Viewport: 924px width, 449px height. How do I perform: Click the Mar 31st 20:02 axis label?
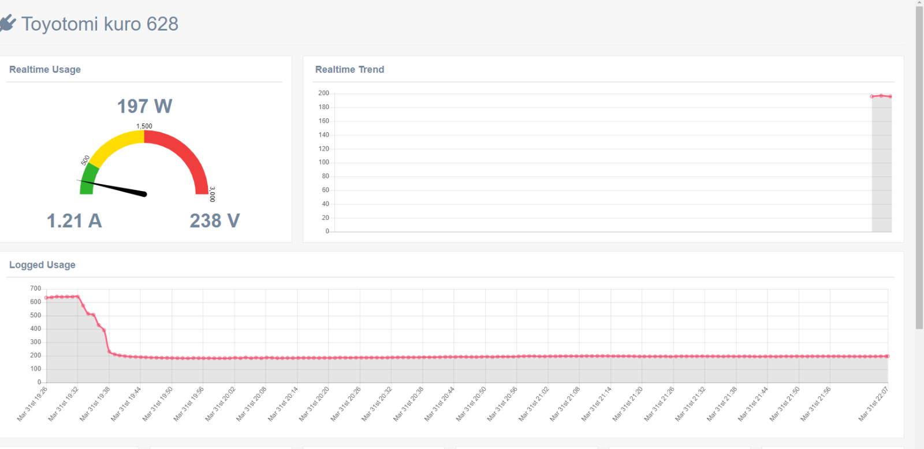tap(221, 404)
